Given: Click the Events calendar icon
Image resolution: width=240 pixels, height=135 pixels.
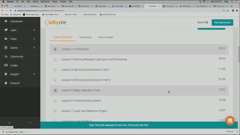Looking at the screenshot, I should (x=6, y=48).
